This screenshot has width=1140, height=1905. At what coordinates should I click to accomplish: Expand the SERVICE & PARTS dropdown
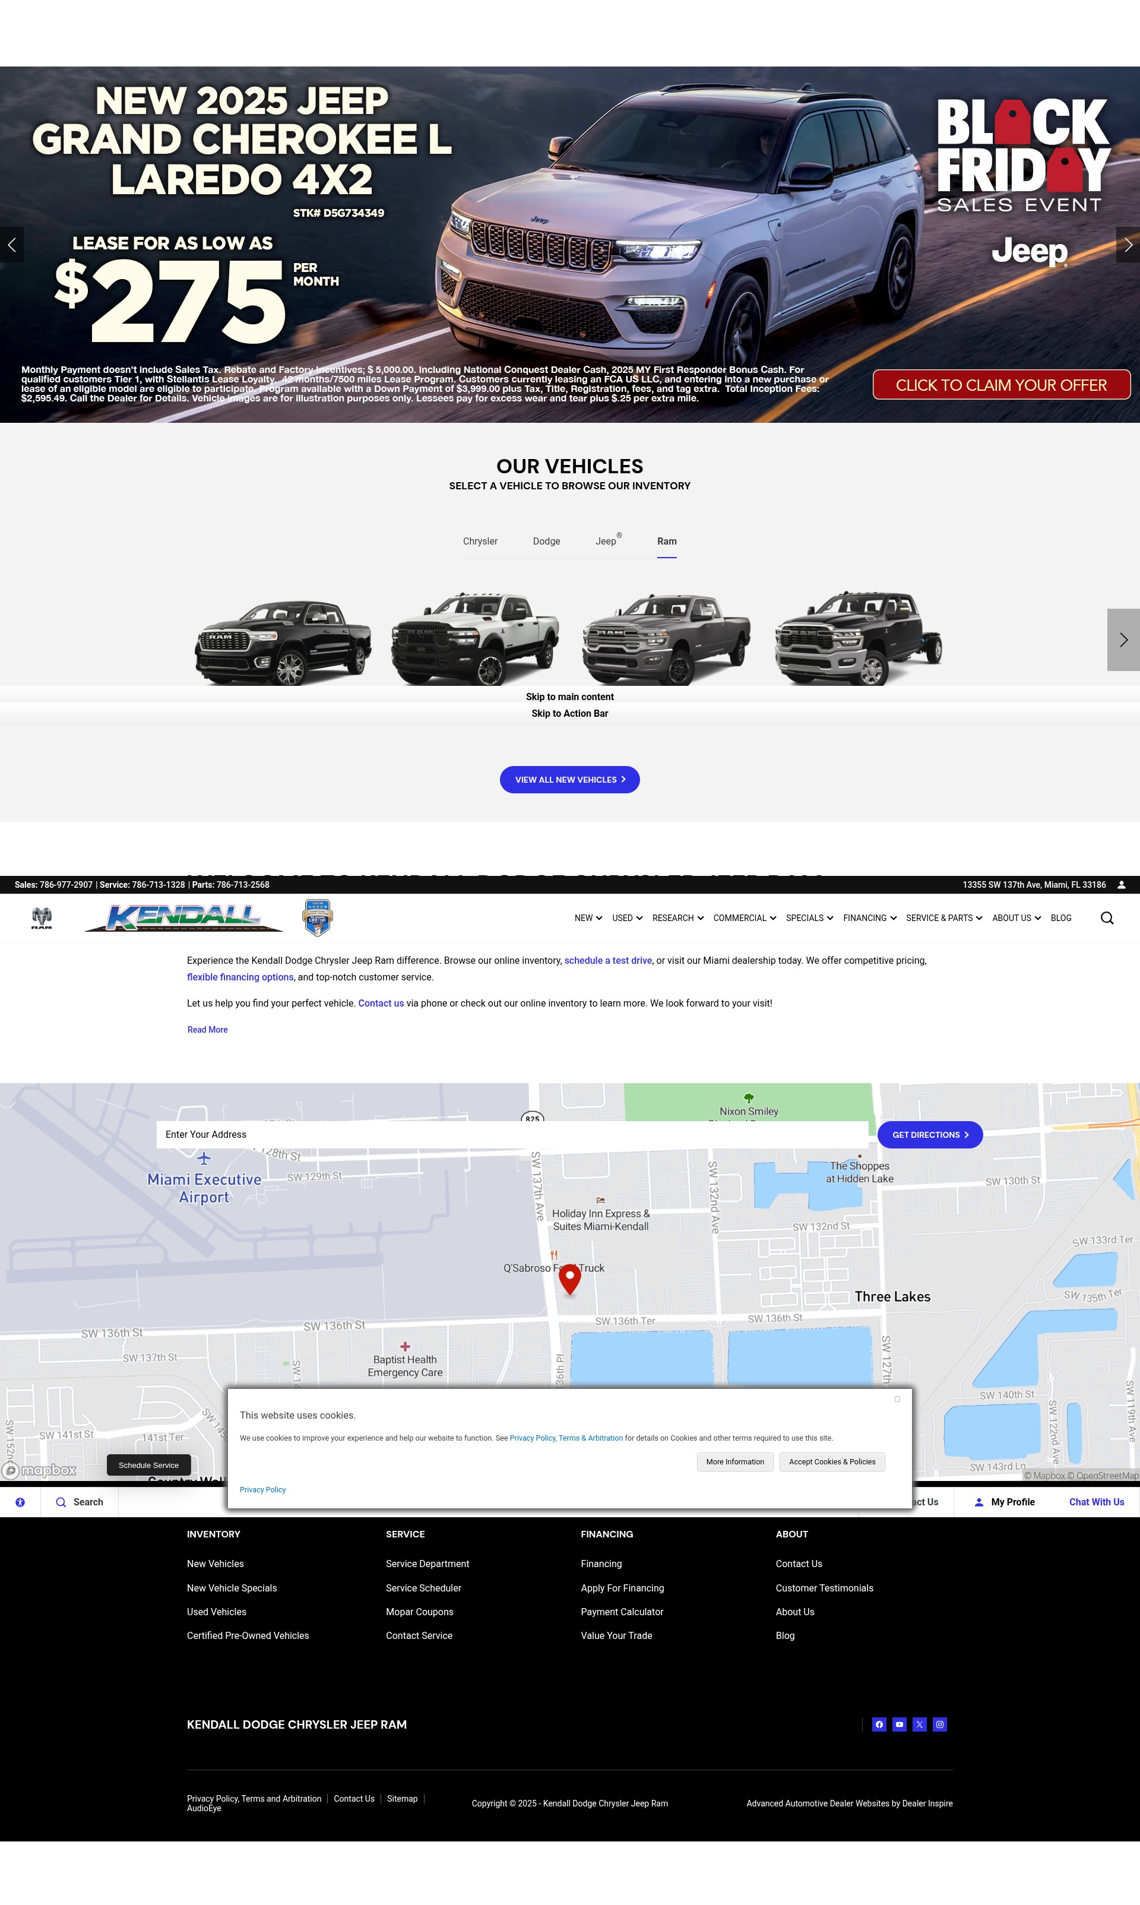[944, 918]
